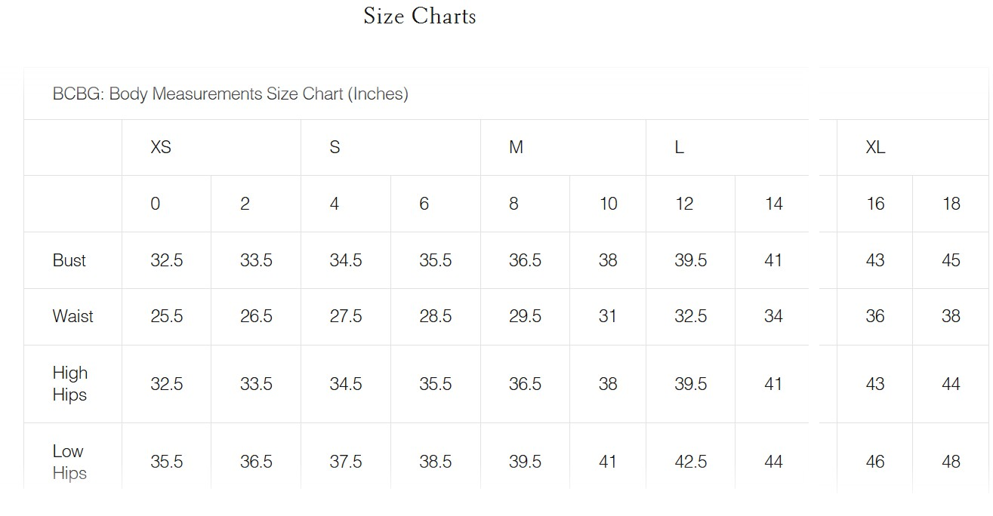Click the Waist row label
The width and height of the screenshot is (993, 516).
coord(73,316)
